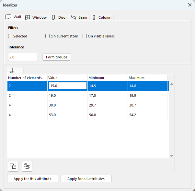195x191 pixels.
Task: Click the select in 3D icon button
Action: click(x=27, y=166)
